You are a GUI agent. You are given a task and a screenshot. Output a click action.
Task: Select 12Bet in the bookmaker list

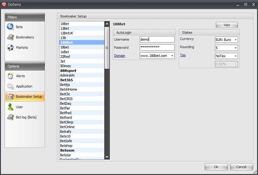82,28
